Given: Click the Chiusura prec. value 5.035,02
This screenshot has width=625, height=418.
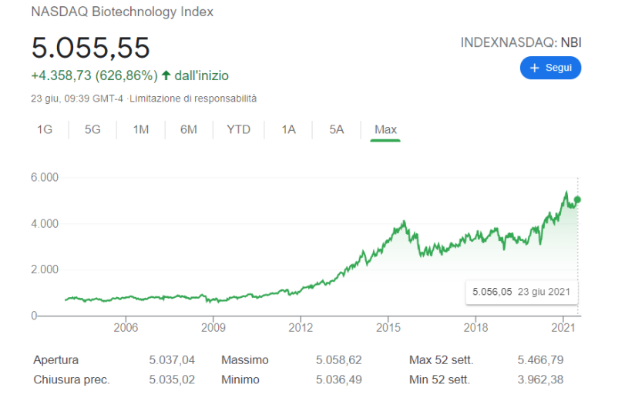Looking at the screenshot, I should pos(172,380).
